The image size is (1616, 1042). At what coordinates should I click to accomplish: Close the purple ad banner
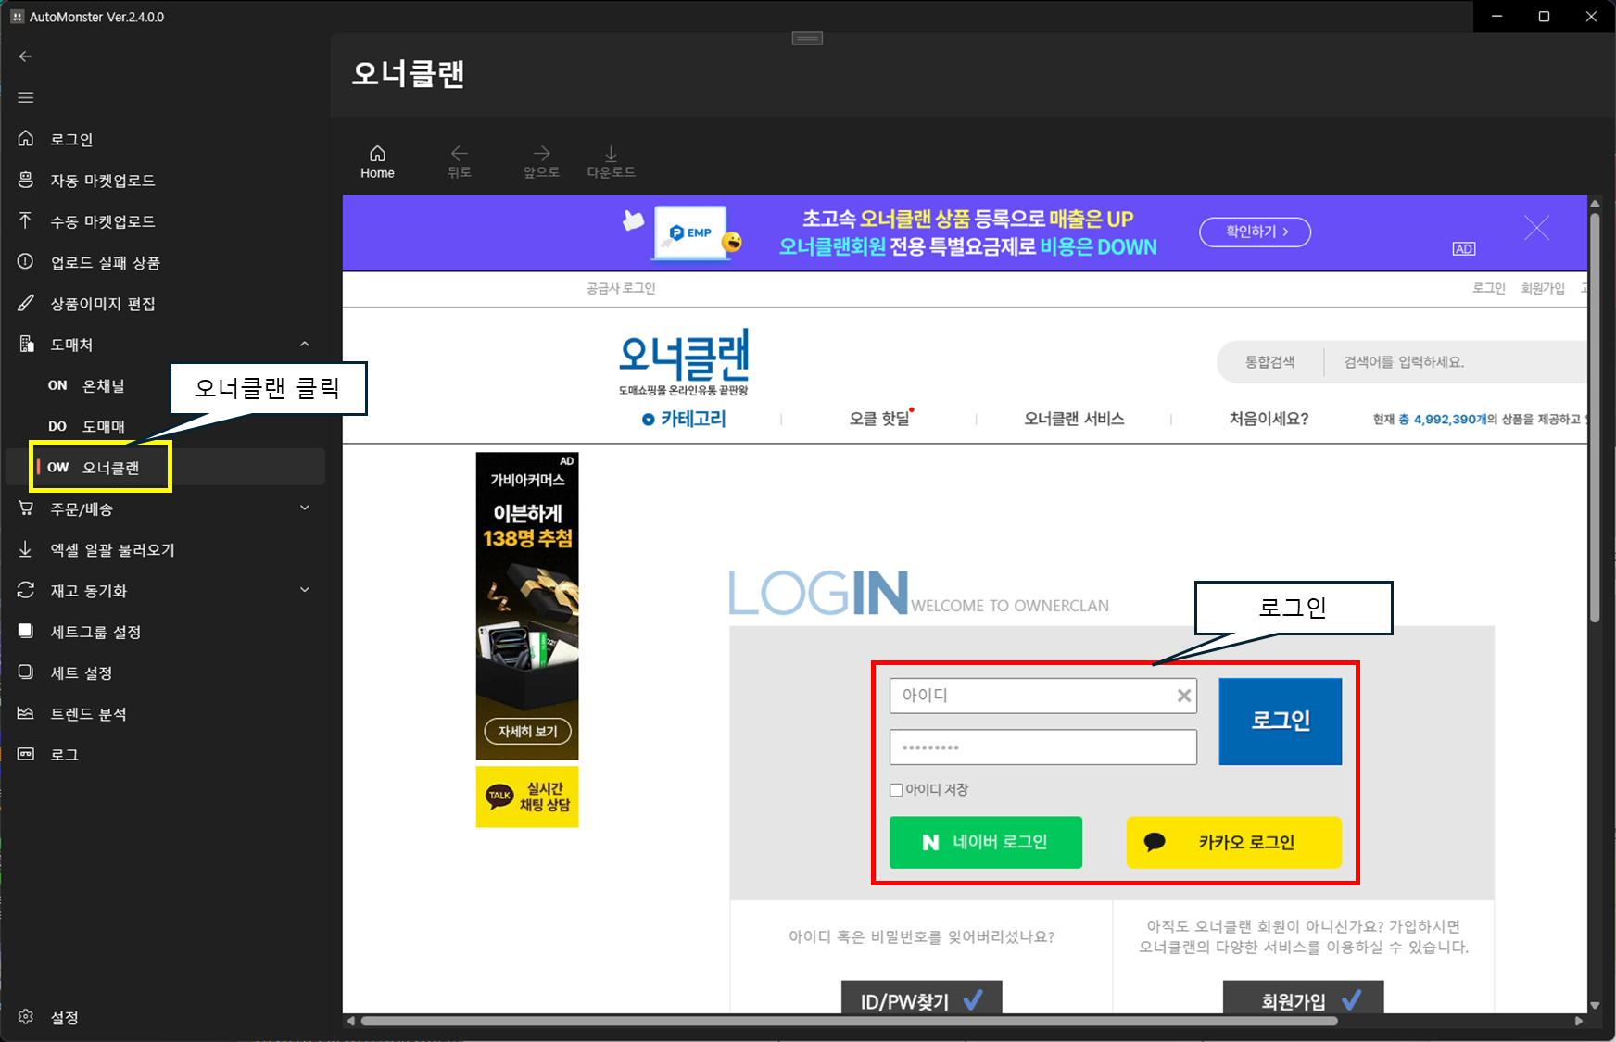[x=1536, y=228]
